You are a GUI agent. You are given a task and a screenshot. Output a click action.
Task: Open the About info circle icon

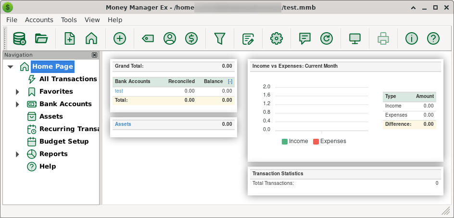coord(412,38)
